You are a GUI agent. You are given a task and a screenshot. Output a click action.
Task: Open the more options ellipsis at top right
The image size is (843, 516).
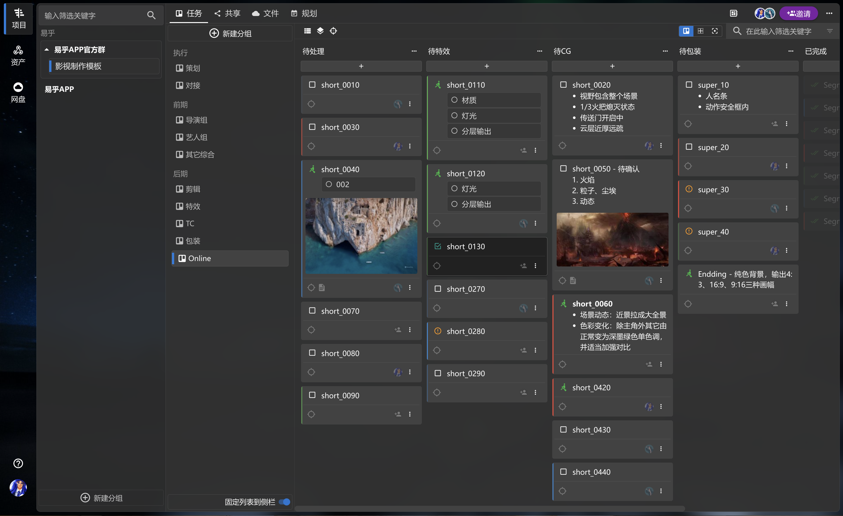pos(829,13)
